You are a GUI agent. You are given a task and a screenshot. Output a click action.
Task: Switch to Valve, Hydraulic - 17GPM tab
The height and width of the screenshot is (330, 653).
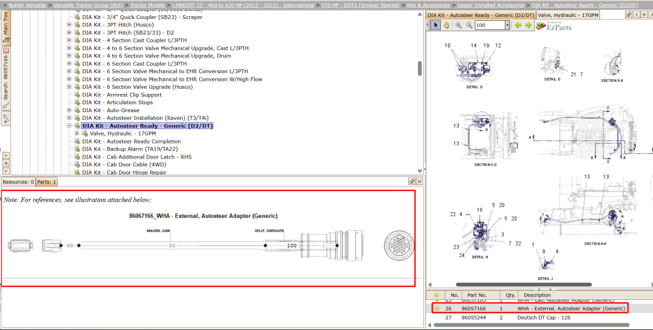coord(567,15)
